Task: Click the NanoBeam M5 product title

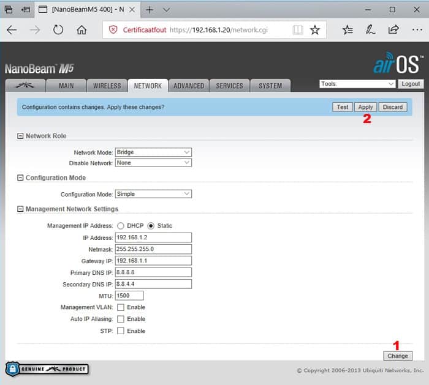Action: click(x=39, y=69)
